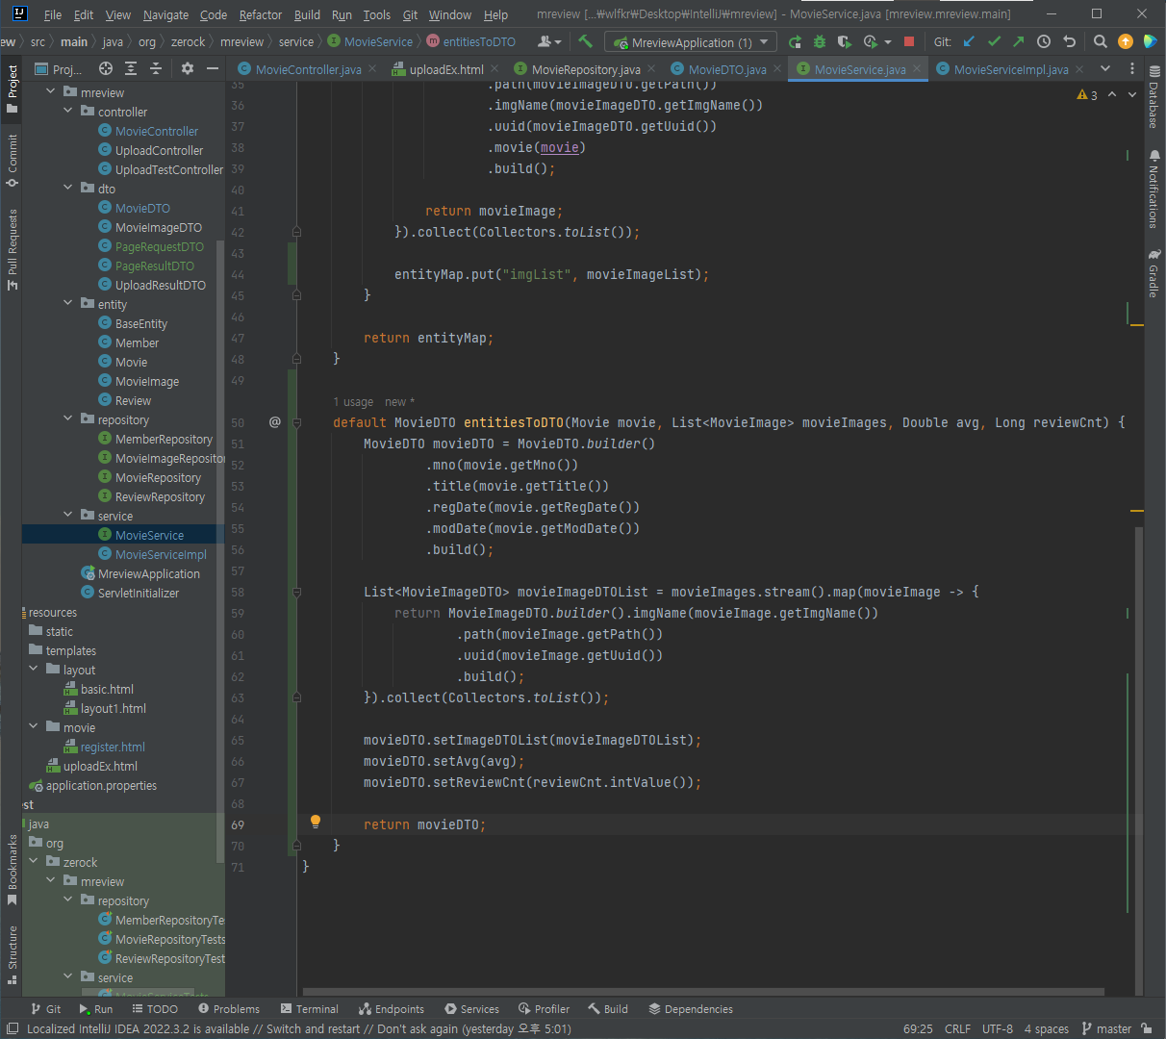Open the Tools menu
This screenshot has width=1166, height=1039.
point(377,14)
